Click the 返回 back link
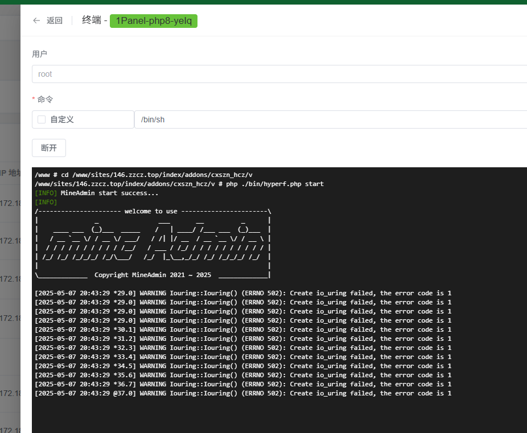 [x=55, y=20]
